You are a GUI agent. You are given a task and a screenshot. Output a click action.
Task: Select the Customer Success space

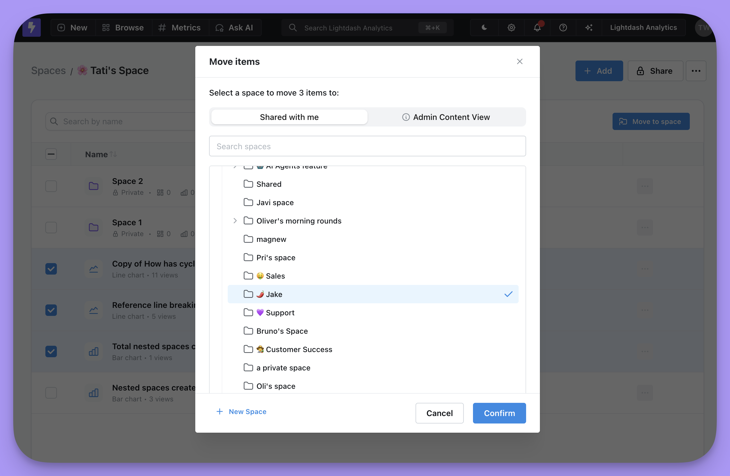click(x=298, y=349)
